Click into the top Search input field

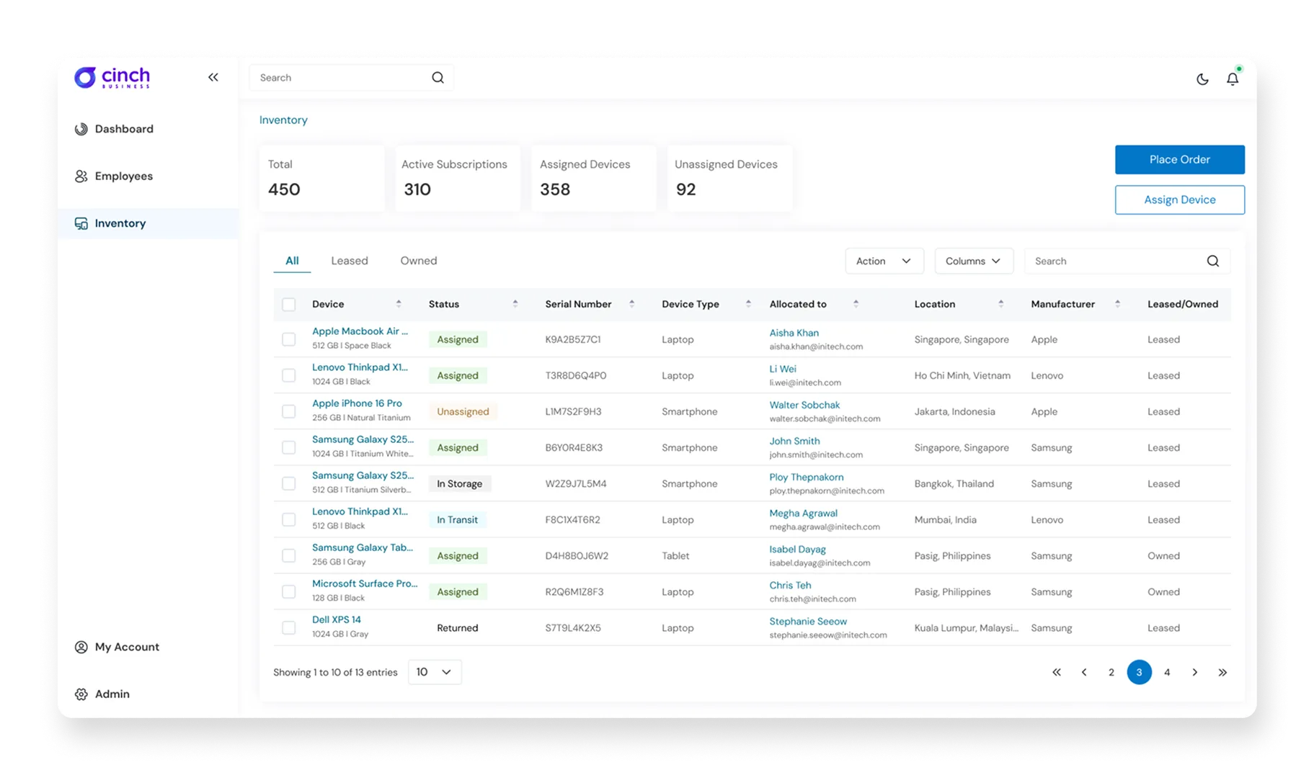[339, 78]
